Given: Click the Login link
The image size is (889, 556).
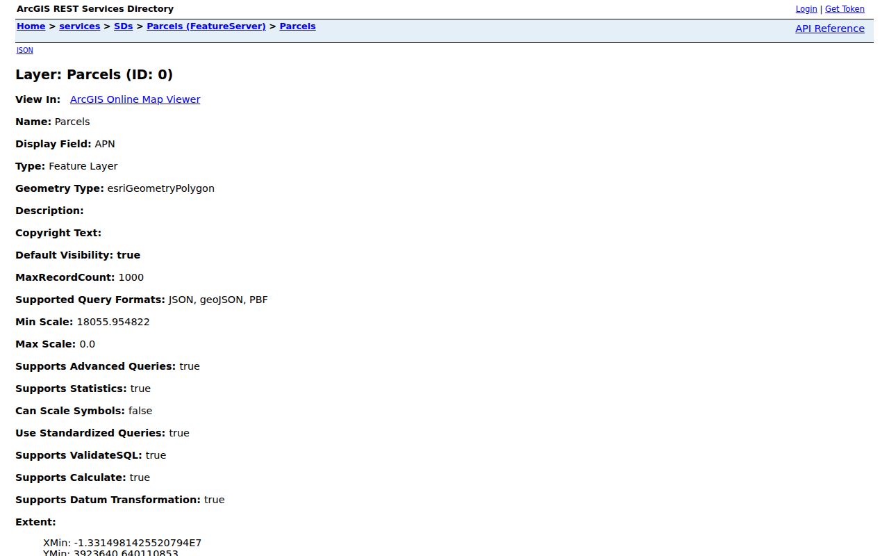Looking at the screenshot, I should click(x=806, y=9).
